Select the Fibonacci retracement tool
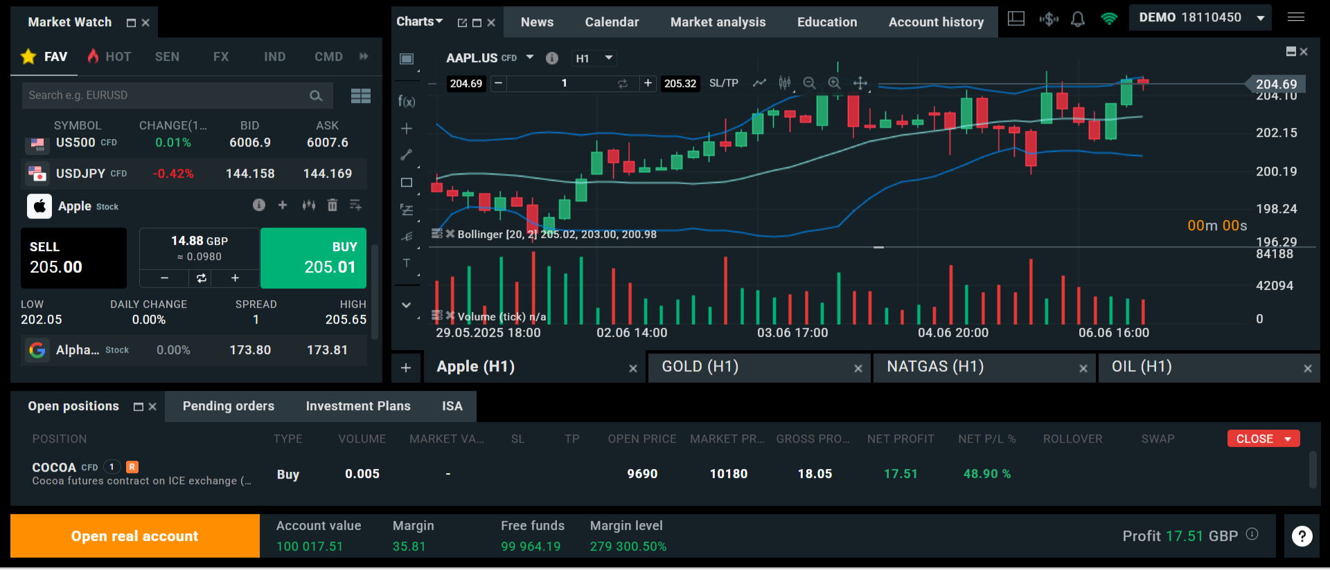This screenshot has width=1330, height=570. (407, 210)
